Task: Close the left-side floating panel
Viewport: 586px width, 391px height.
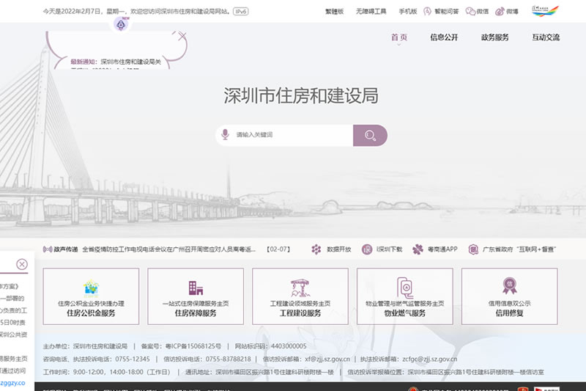Action: pyautogui.click(x=22, y=264)
